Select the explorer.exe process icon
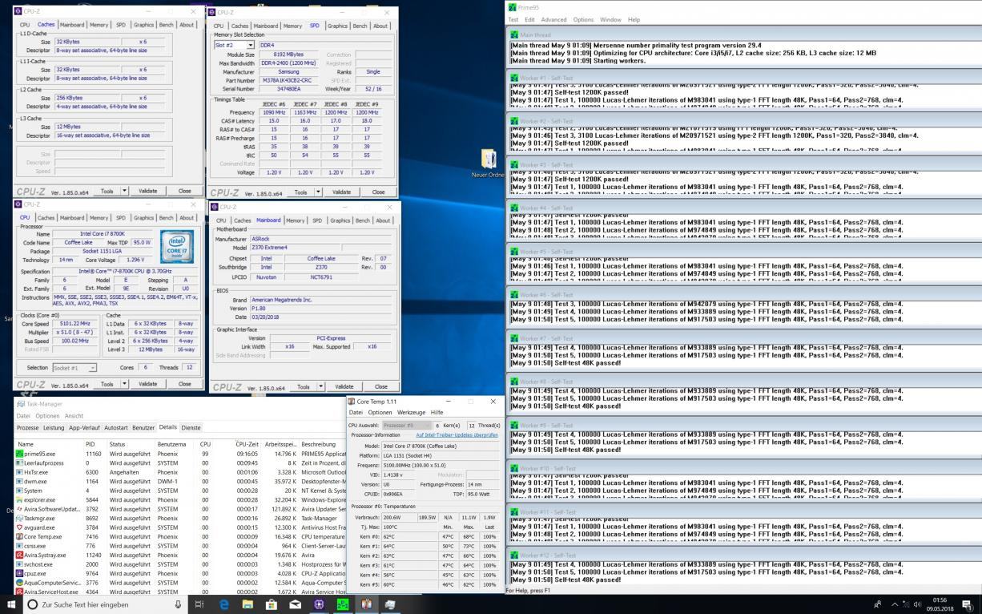Image resolution: width=982 pixels, height=614 pixels. 19,500
